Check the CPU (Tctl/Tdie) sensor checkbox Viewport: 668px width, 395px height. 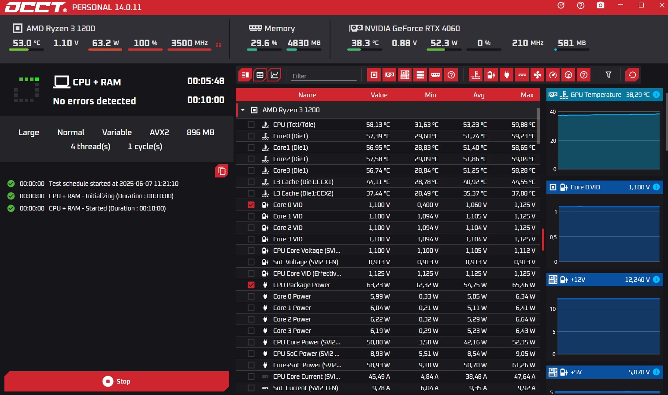point(251,125)
